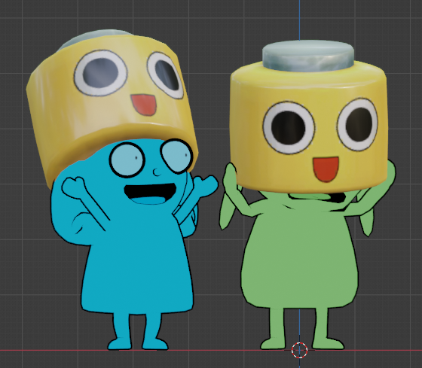
Task: Click the blue character's open mouth
Action: (150, 193)
